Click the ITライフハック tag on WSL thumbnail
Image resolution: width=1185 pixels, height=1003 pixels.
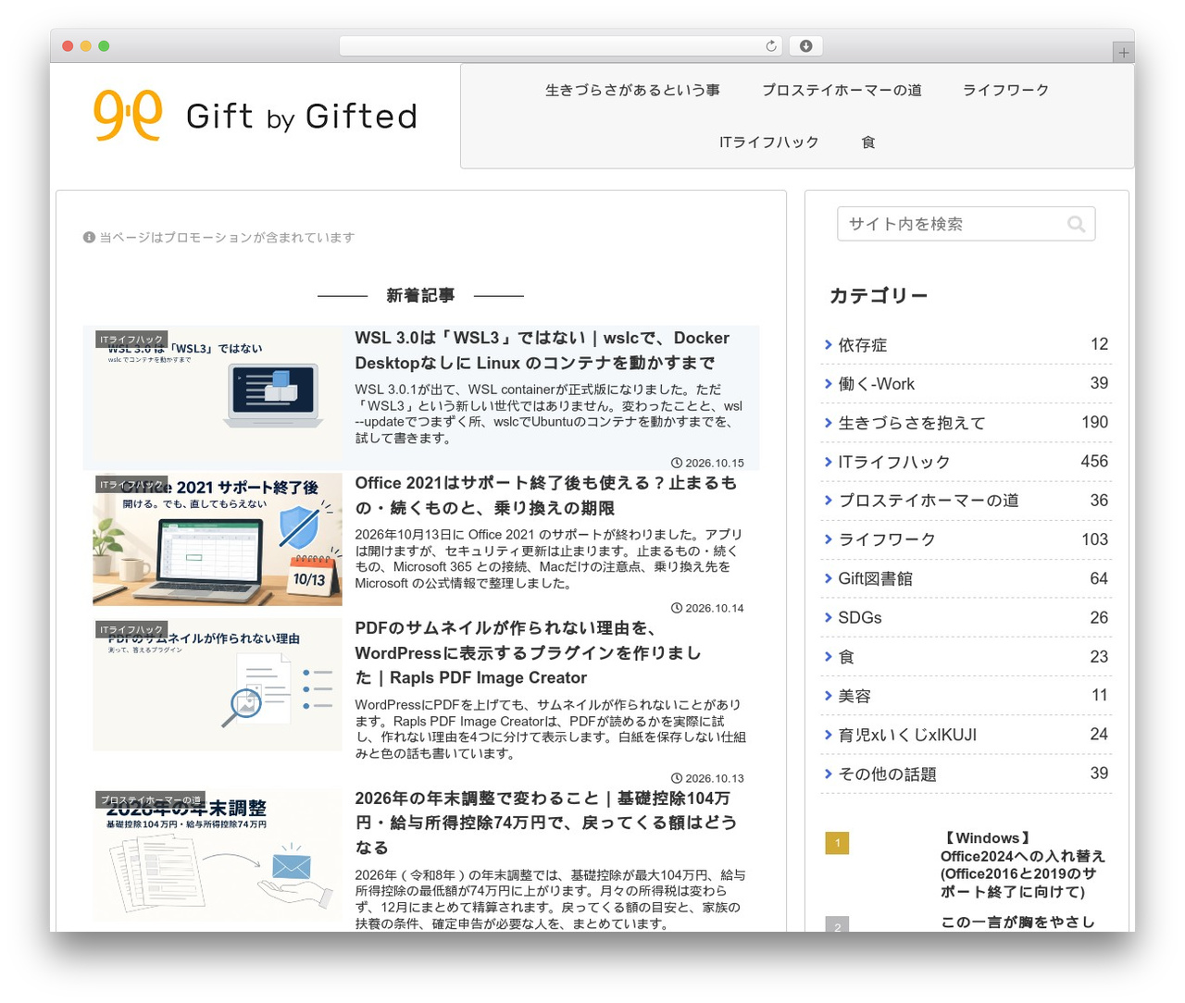point(131,340)
